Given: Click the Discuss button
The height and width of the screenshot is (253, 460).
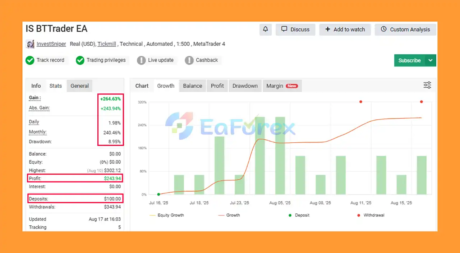Looking at the screenshot, I should pos(295,29).
